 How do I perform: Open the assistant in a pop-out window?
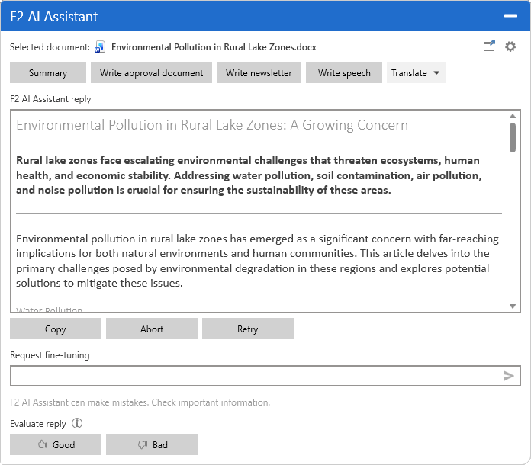coord(489,46)
